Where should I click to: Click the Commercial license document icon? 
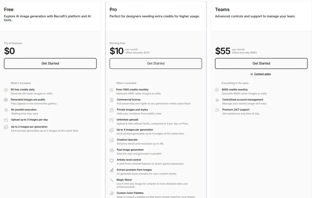coord(112,100)
